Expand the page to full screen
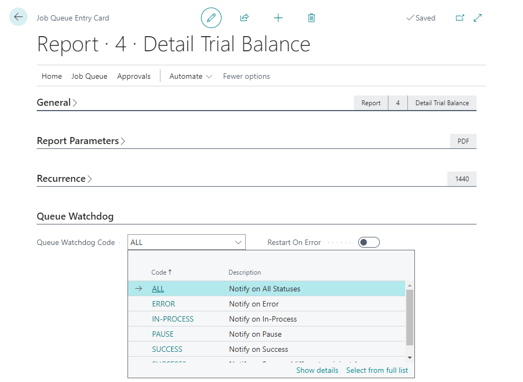The height and width of the screenshot is (382, 523). (x=478, y=17)
